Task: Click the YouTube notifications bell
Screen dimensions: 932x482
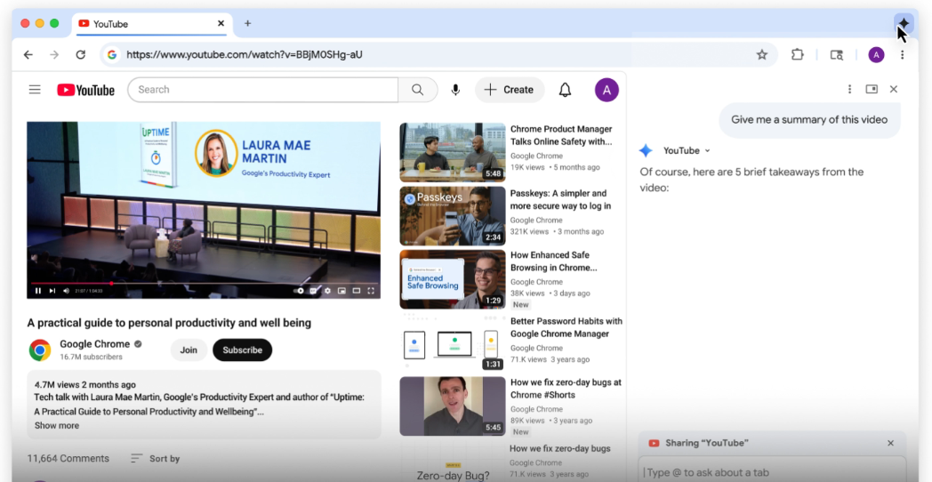Action: pyautogui.click(x=565, y=90)
